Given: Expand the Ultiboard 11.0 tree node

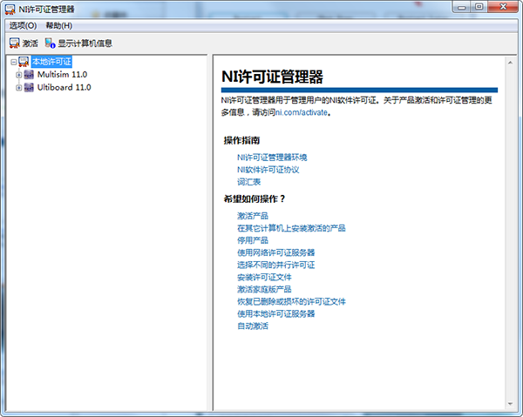Looking at the screenshot, I should point(18,87).
